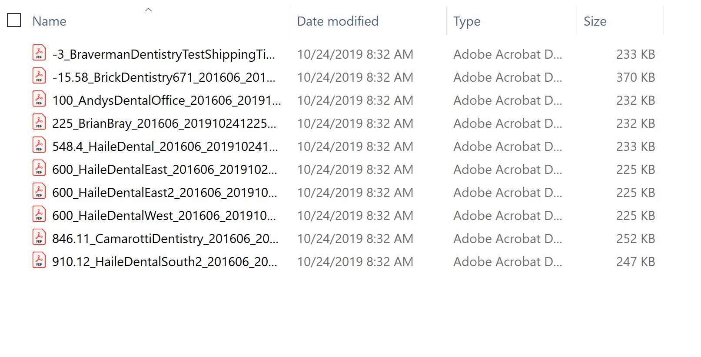The width and height of the screenshot is (701, 357).
Task: Click the 252 KB size cell
Action: (635, 239)
